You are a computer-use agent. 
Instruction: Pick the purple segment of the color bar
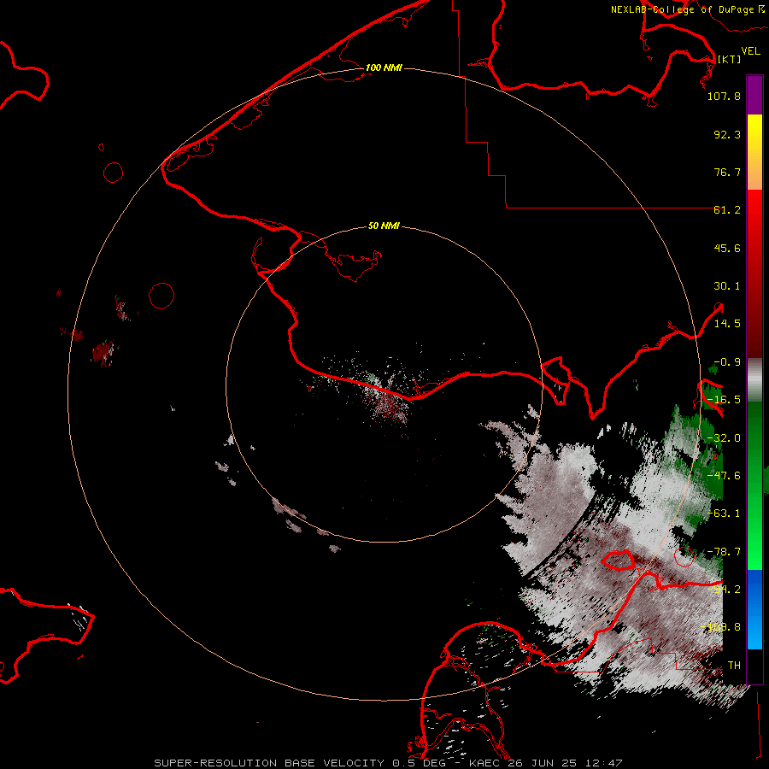[754, 96]
